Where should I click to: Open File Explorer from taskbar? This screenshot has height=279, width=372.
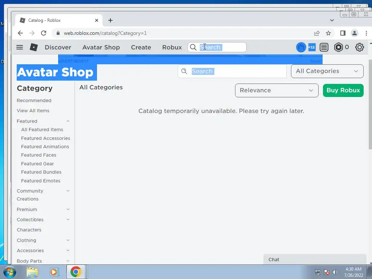pos(32,272)
